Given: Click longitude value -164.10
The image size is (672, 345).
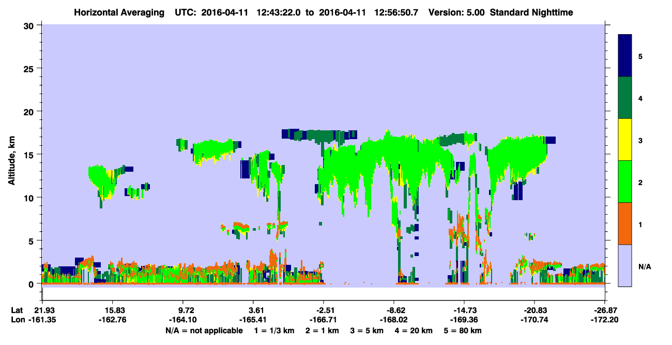Looking at the screenshot, I should coord(184,320).
